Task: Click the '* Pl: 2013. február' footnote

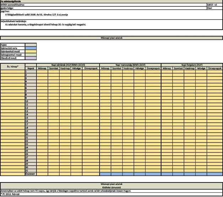Action: point(10,194)
